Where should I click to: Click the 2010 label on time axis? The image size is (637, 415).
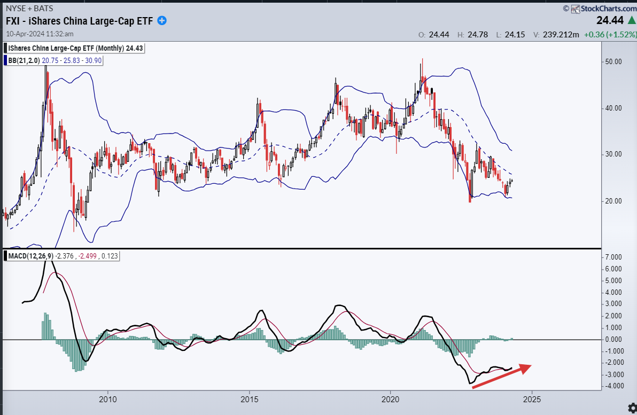click(107, 399)
